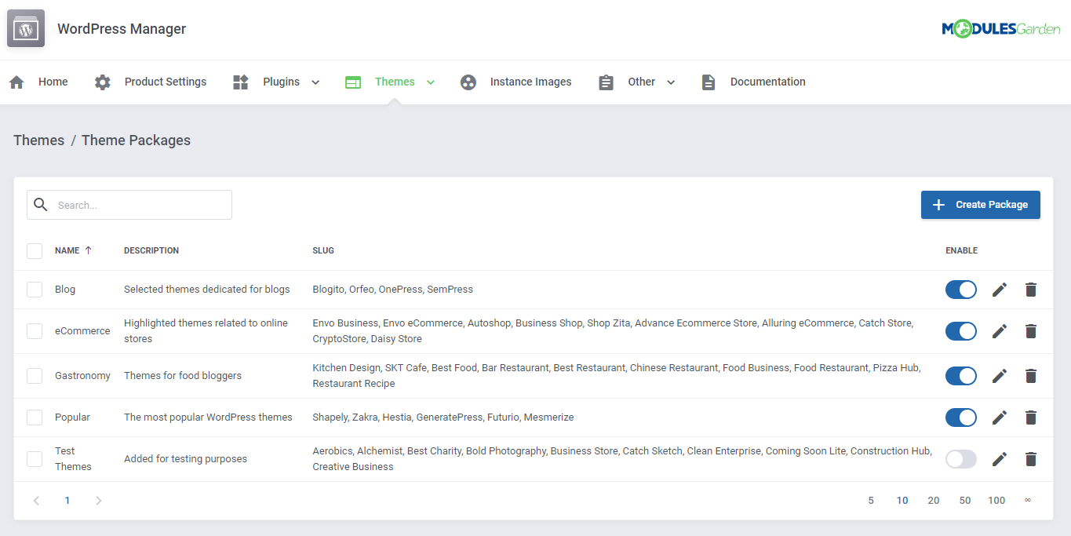The width and height of the screenshot is (1071, 536).
Task: Select the header select-all checkbox
Action: 35,250
